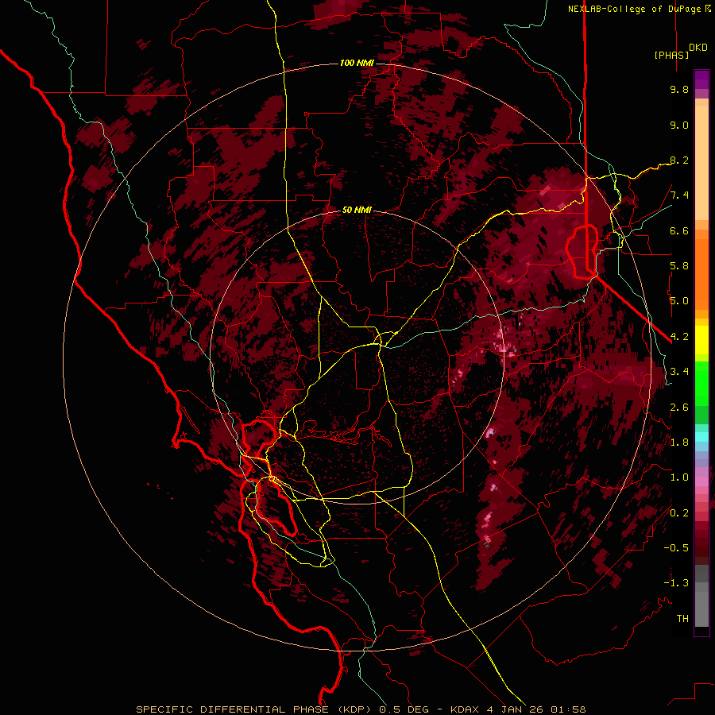Click the 6.6 legend value
This screenshot has width=715, height=715.
tap(679, 230)
